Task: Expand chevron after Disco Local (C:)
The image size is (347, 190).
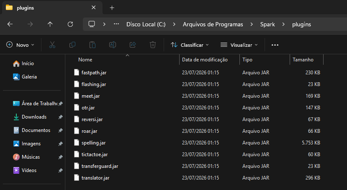Action: coord(174,24)
